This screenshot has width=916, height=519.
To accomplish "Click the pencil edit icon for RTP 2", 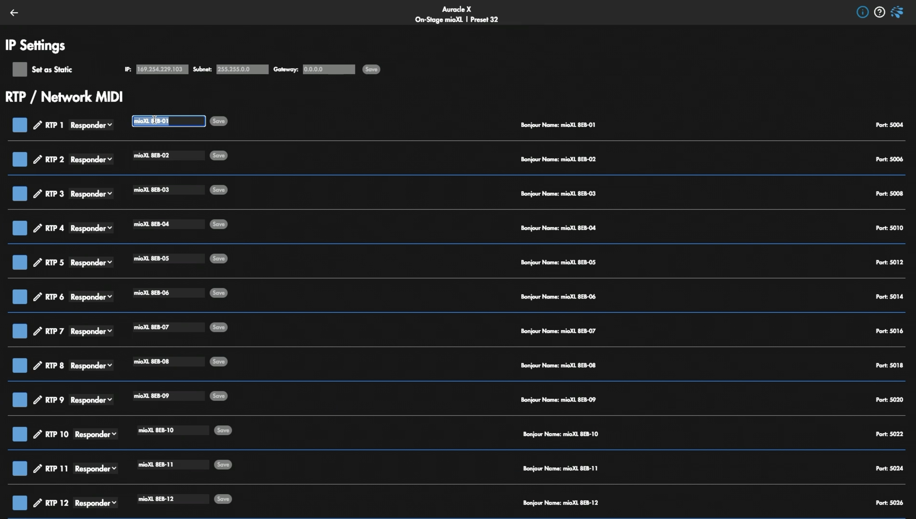I will [x=37, y=159].
